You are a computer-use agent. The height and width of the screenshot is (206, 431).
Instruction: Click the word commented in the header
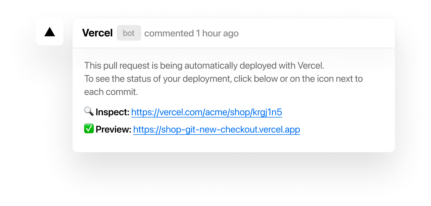pyautogui.click(x=169, y=33)
